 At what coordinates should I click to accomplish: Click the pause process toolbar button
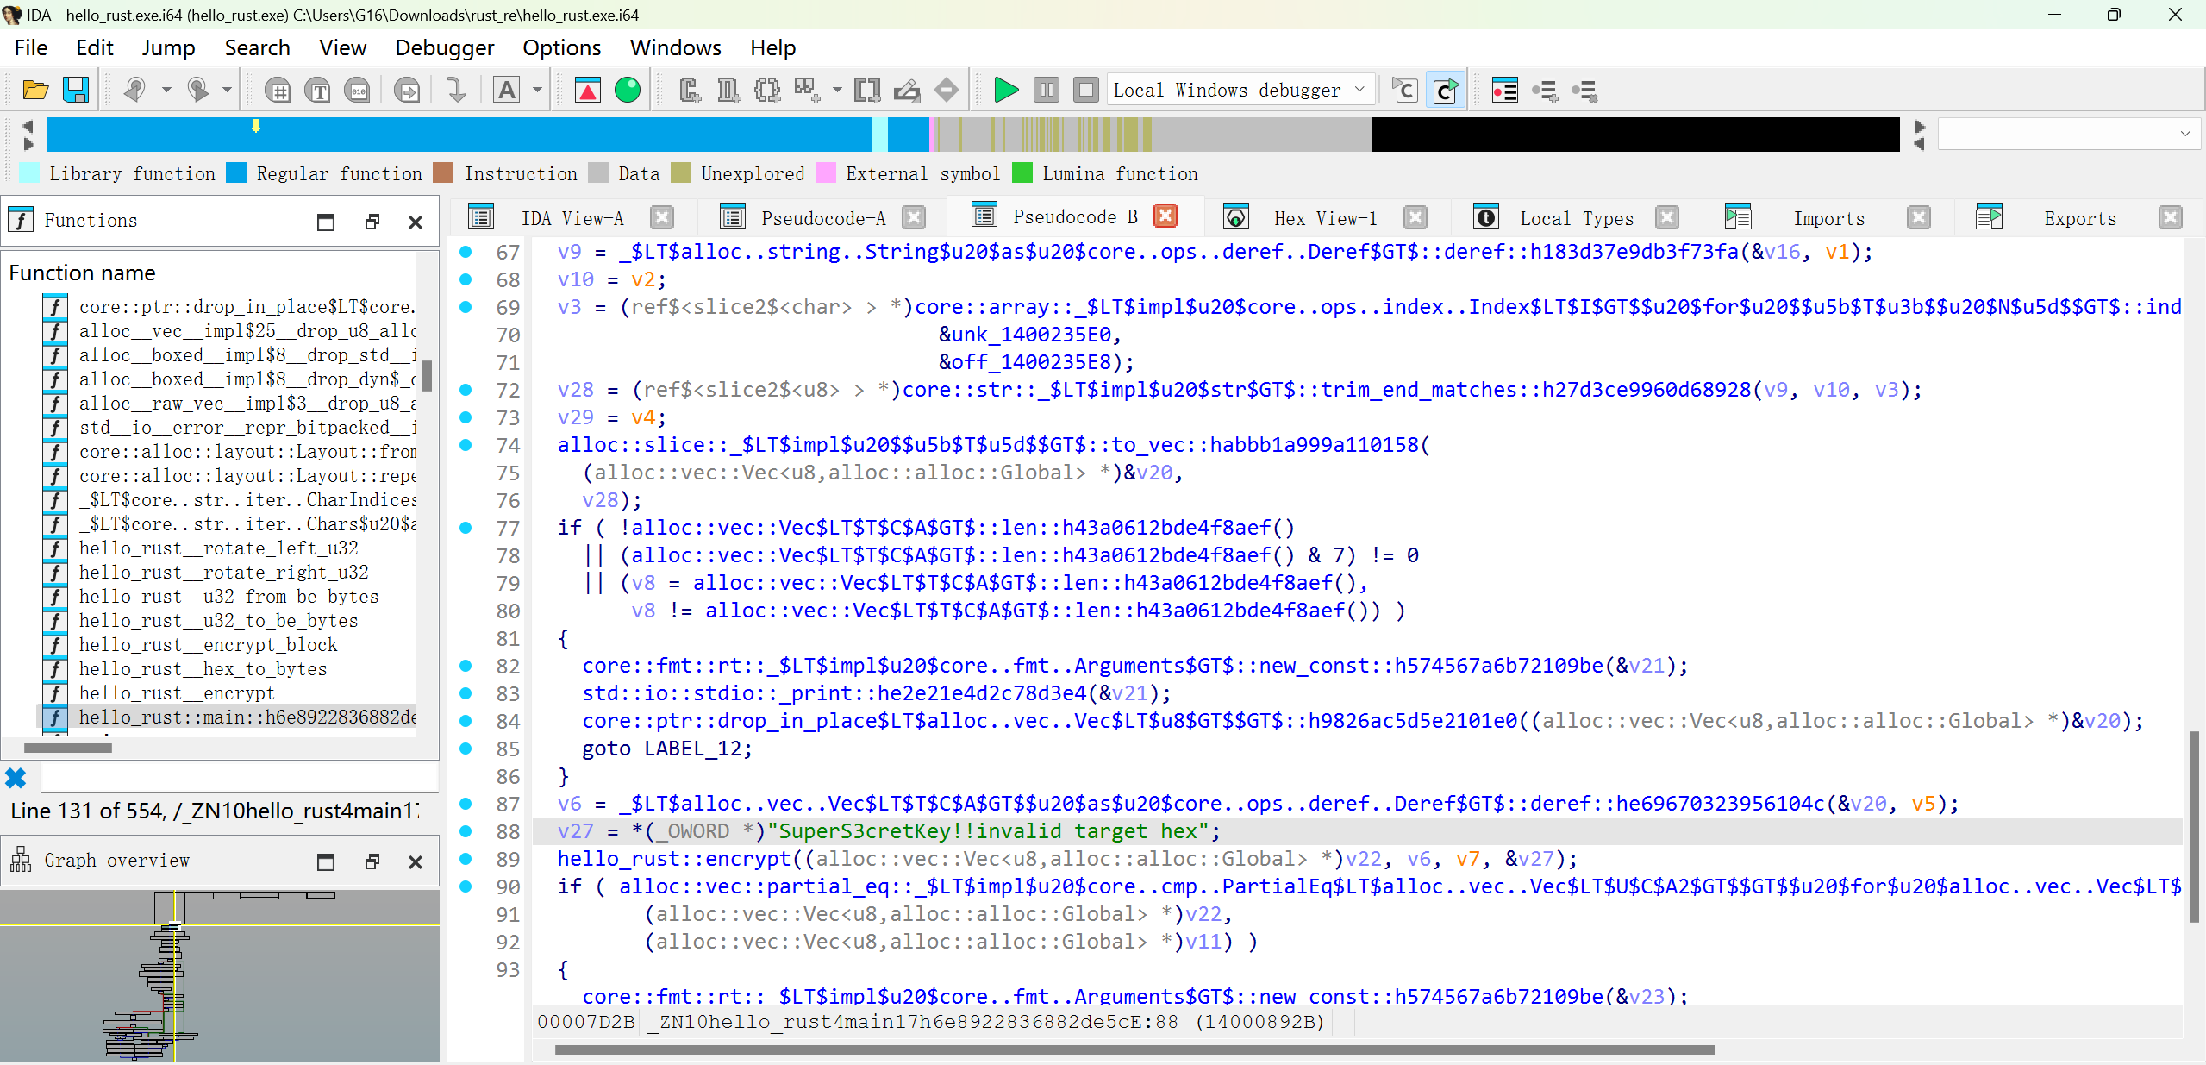point(1046,90)
